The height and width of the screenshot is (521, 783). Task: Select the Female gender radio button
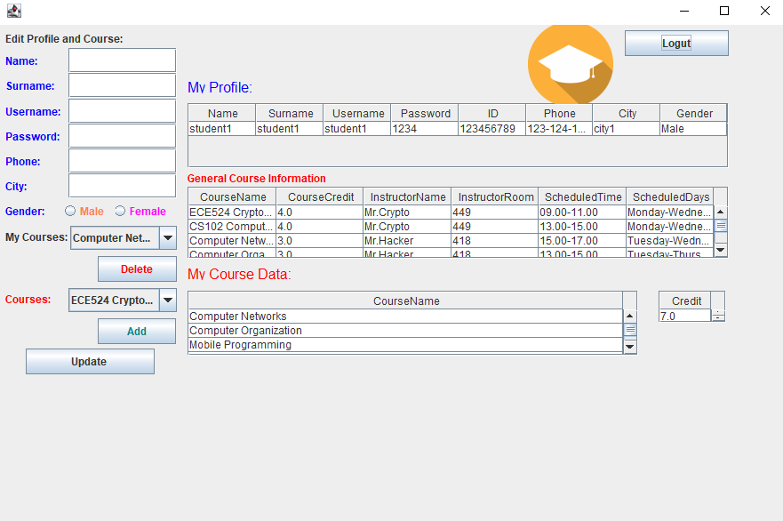point(120,211)
